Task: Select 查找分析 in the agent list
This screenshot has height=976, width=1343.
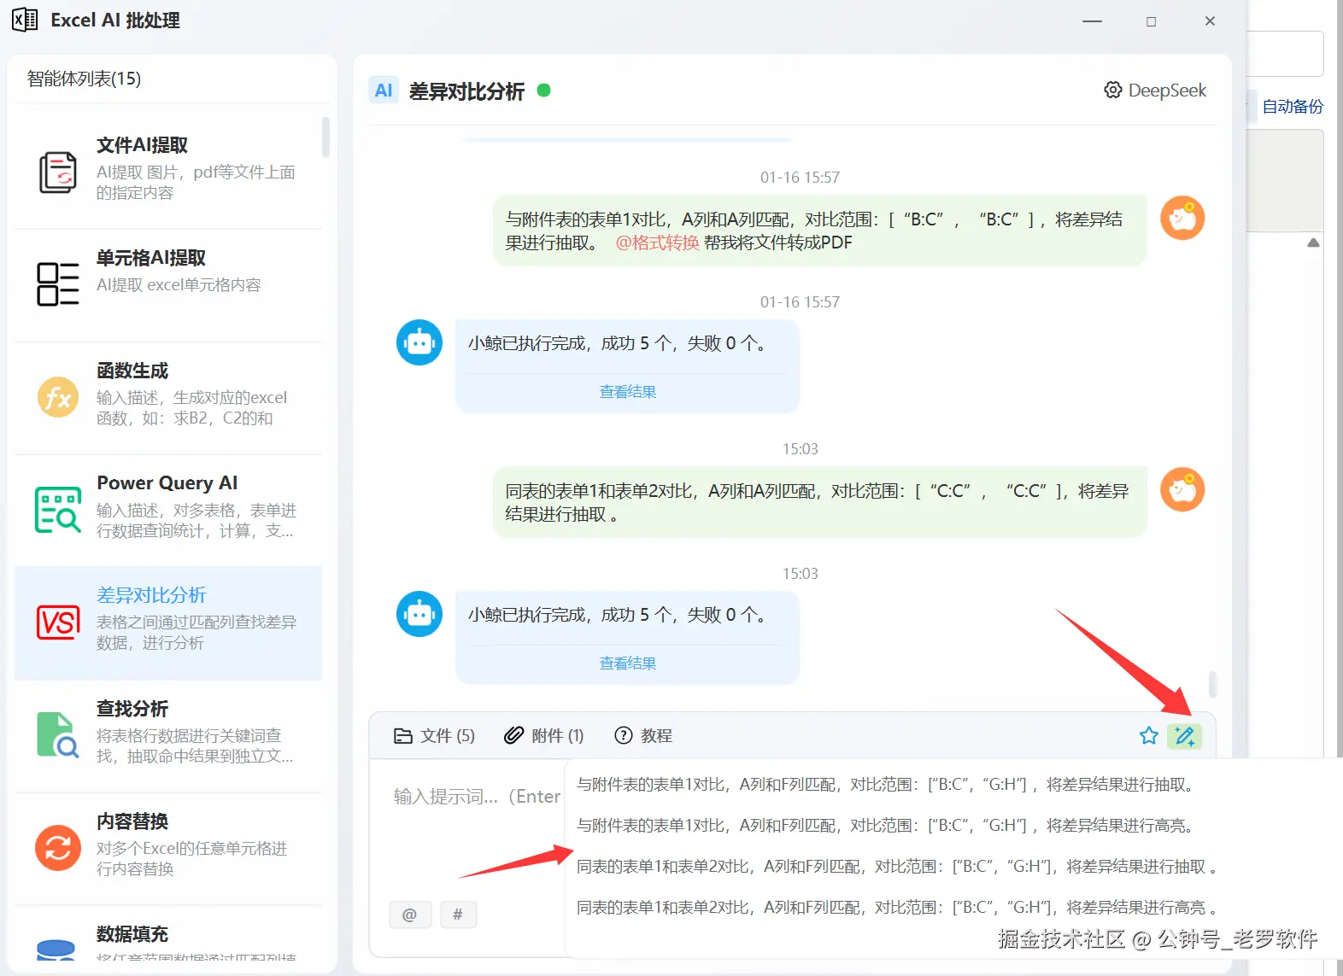Action: [168, 735]
